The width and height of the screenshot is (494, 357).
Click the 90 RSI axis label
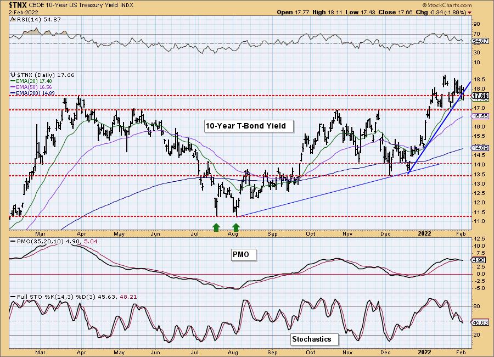pos(476,24)
